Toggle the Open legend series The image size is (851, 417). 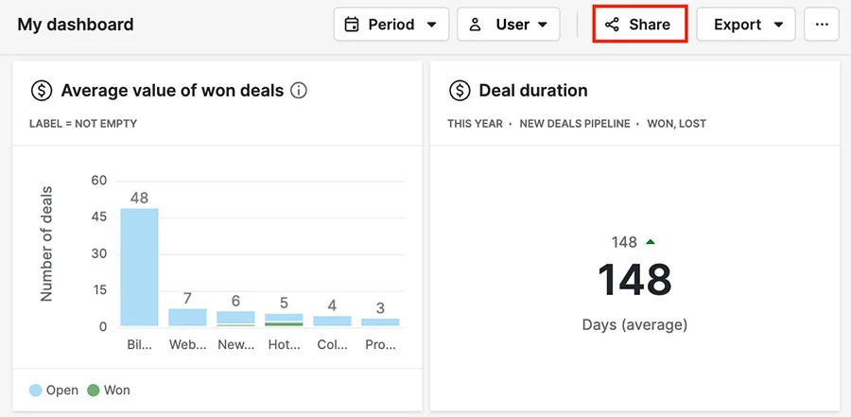[54, 390]
